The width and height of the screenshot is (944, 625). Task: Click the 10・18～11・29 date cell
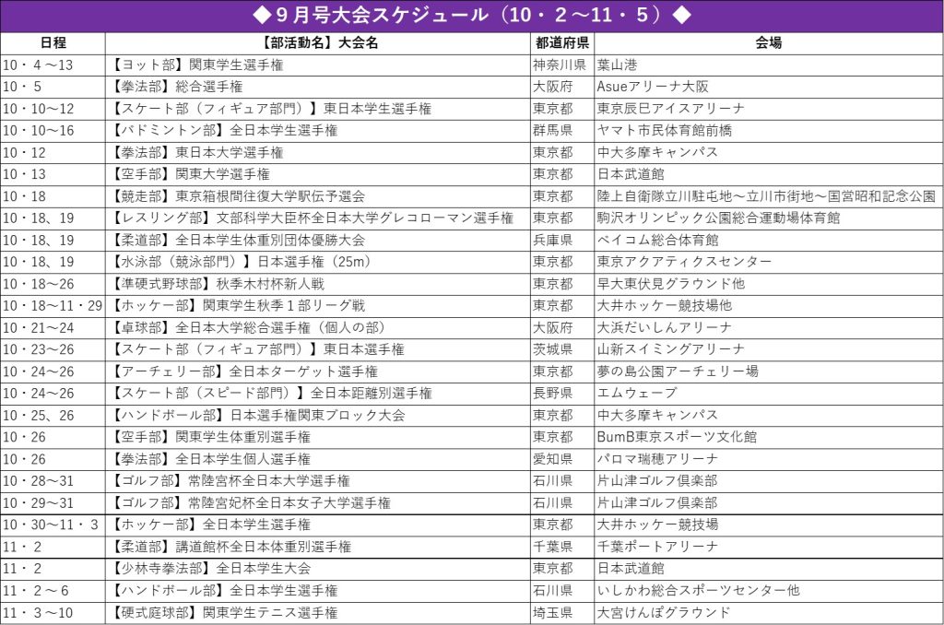[x=53, y=305]
